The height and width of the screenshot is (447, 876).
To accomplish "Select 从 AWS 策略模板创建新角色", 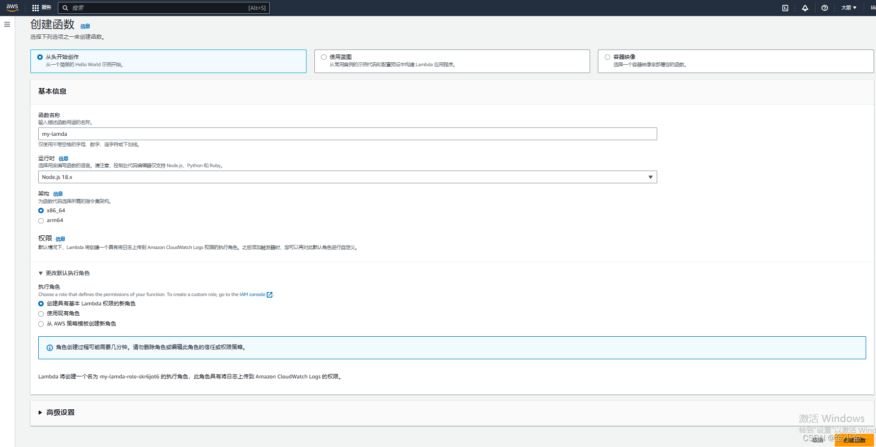I will pos(41,324).
